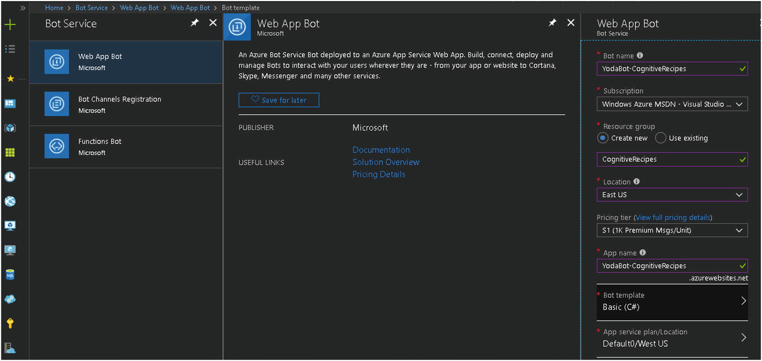Select Create new resource group radio
The height and width of the screenshot is (361, 762).
pos(603,138)
